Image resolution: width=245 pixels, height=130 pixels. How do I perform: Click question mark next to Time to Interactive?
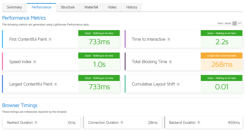(x=169, y=39)
